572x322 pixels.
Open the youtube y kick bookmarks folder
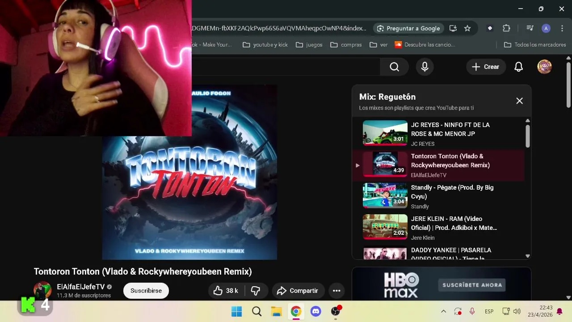pyautogui.click(x=265, y=45)
